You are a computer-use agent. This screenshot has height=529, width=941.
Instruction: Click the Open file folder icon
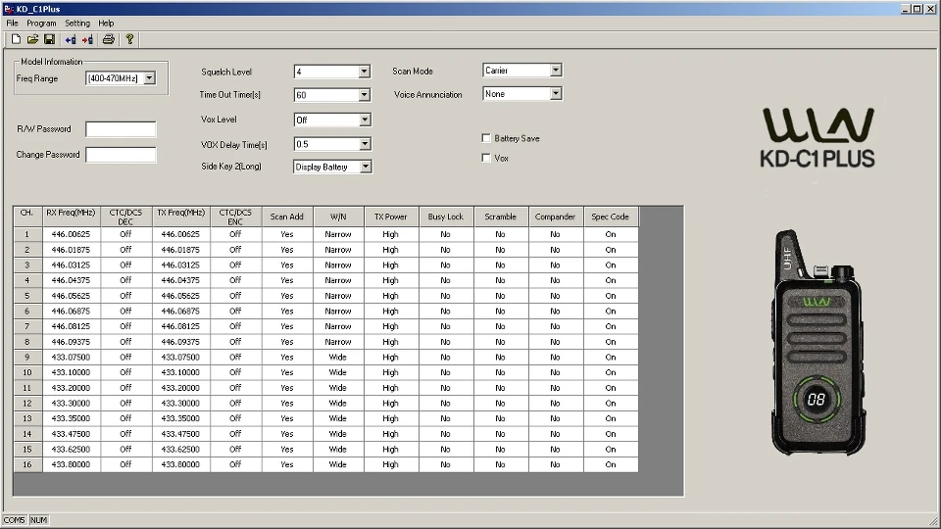pos(32,39)
